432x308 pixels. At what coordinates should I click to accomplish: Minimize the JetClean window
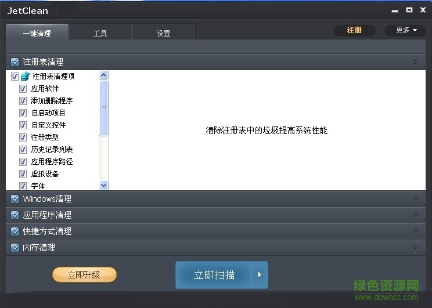[x=395, y=11]
